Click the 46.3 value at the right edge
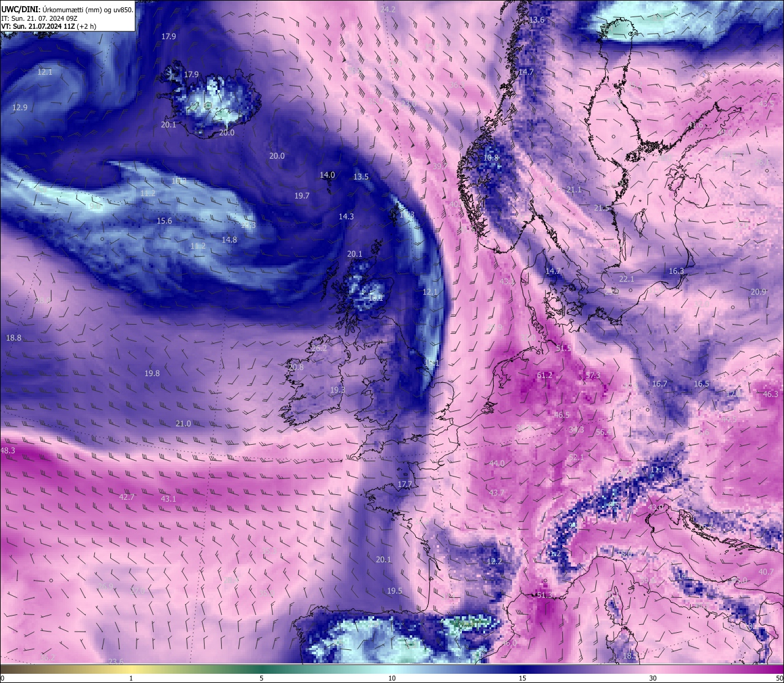 pyautogui.click(x=771, y=394)
